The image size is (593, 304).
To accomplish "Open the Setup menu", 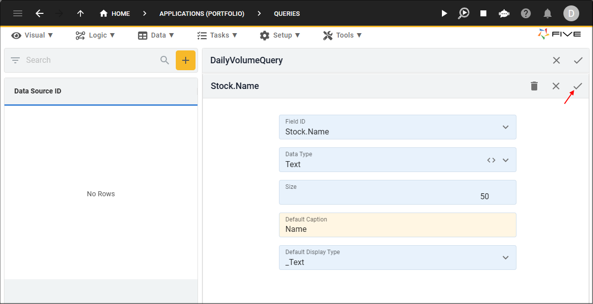I will (x=280, y=35).
